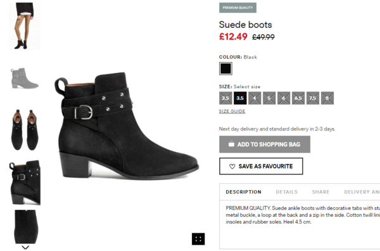View the buckle close-up thumbnail
380x251 pixels.
coord(25,183)
